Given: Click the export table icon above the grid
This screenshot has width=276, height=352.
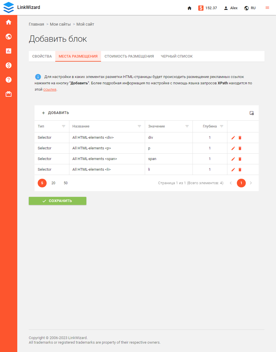Looking at the screenshot, I should tap(252, 113).
